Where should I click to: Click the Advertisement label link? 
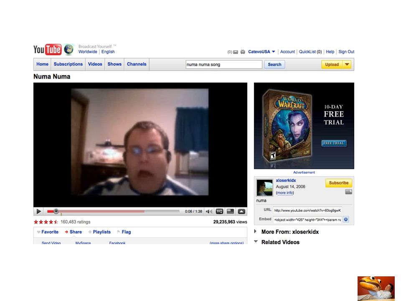click(x=304, y=173)
